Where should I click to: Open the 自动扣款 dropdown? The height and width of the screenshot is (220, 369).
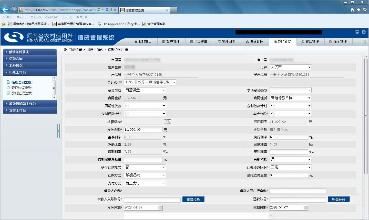click(290, 159)
